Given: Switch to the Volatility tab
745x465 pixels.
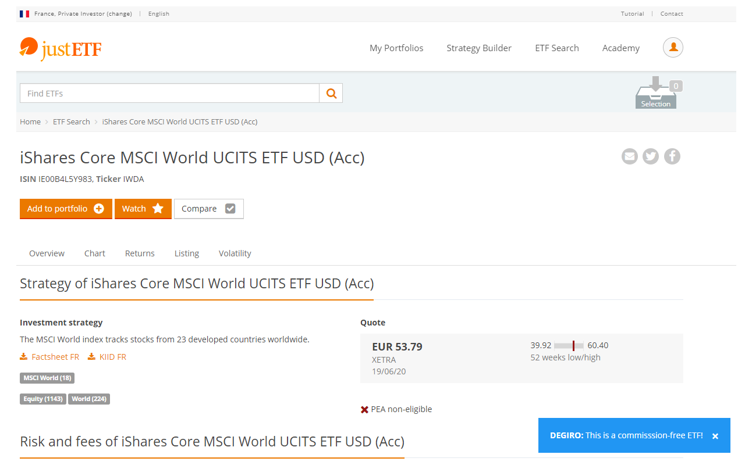Looking at the screenshot, I should pos(235,253).
